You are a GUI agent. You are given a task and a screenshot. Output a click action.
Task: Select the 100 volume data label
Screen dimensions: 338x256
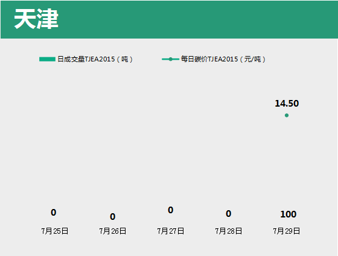[289, 214]
